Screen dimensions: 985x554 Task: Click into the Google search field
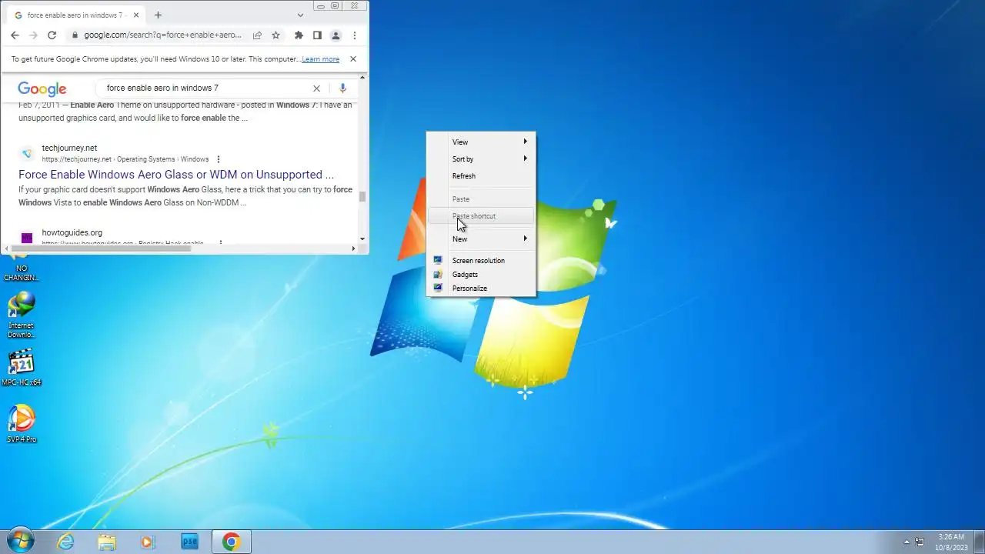pyautogui.click(x=206, y=88)
